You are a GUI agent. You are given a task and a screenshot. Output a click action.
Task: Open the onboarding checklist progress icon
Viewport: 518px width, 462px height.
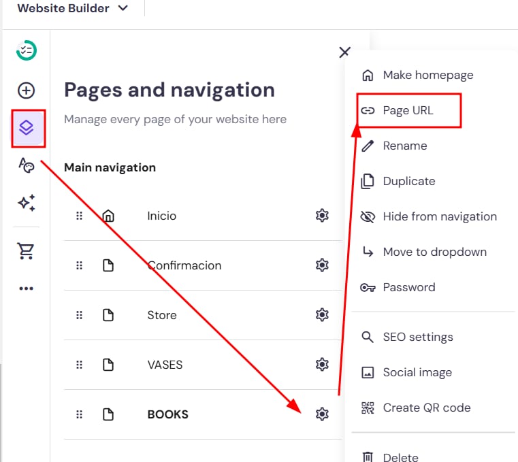(x=27, y=50)
